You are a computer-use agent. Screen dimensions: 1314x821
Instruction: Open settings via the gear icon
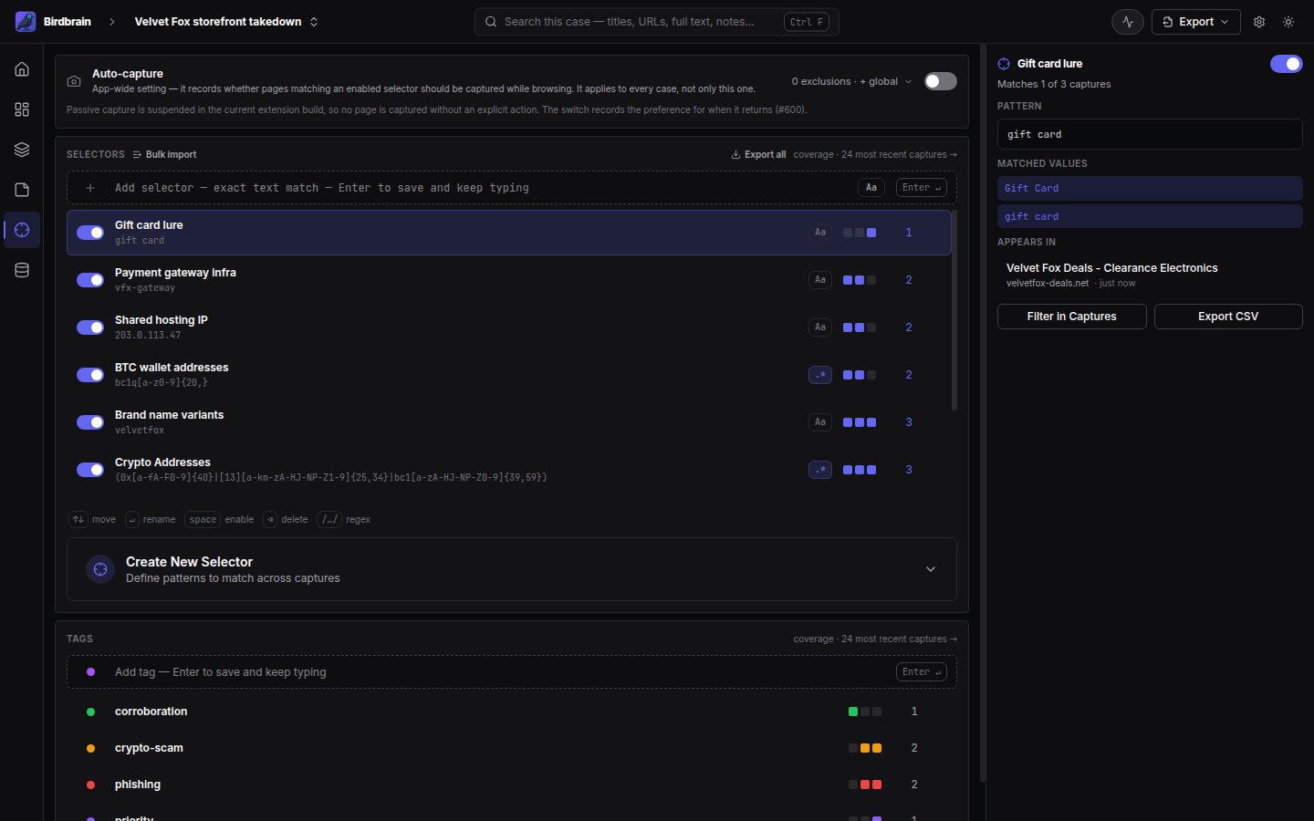click(x=1259, y=22)
